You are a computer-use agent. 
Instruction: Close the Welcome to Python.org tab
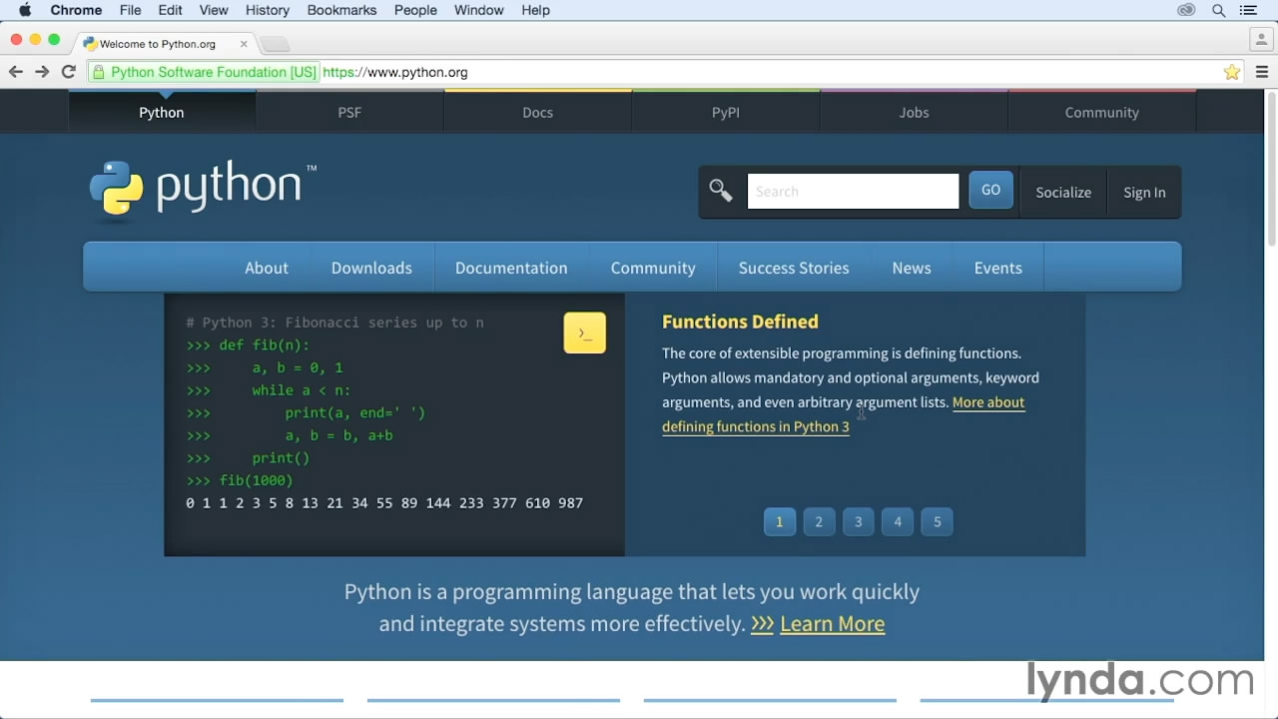[x=244, y=44]
